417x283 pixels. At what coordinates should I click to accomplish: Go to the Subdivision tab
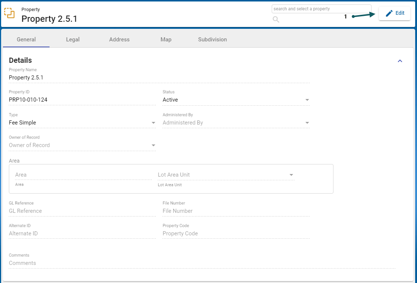point(212,40)
